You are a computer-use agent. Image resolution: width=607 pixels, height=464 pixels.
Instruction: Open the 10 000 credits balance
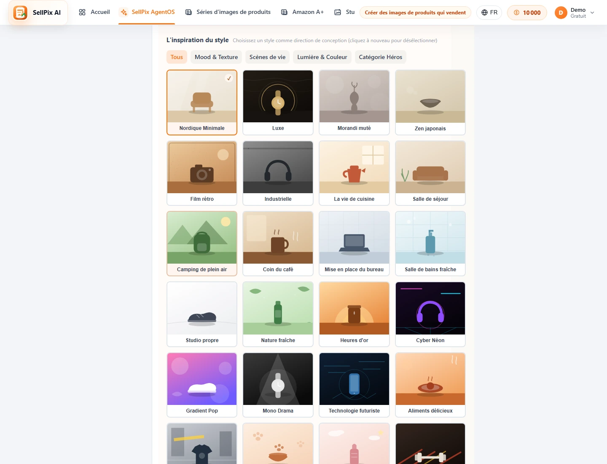(x=527, y=13)
